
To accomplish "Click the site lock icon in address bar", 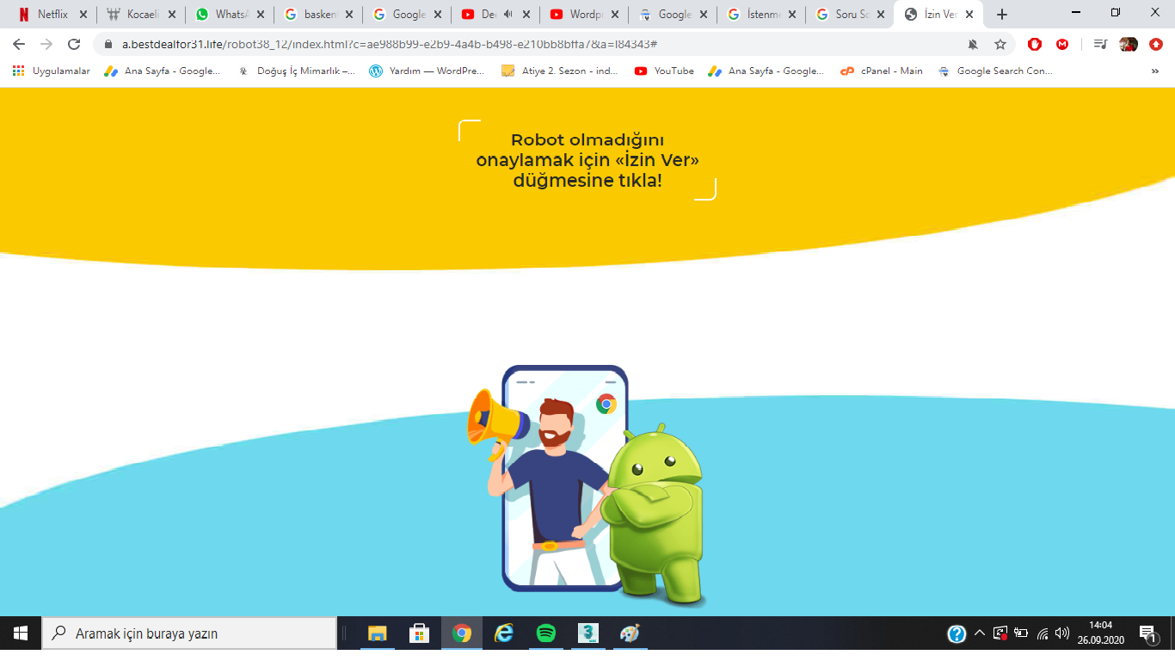I will 109,44.
